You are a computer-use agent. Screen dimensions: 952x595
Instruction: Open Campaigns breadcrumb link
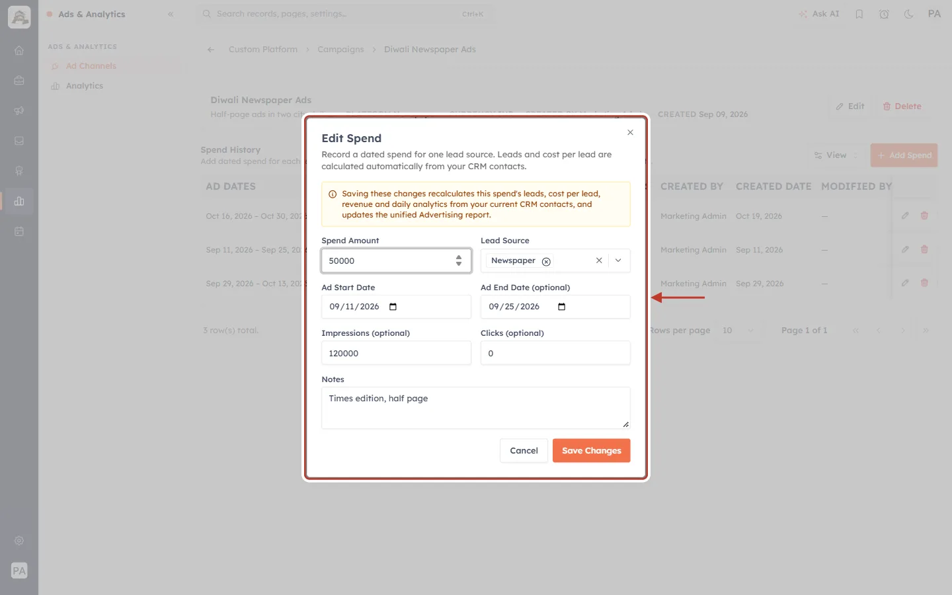click(340, 50)
